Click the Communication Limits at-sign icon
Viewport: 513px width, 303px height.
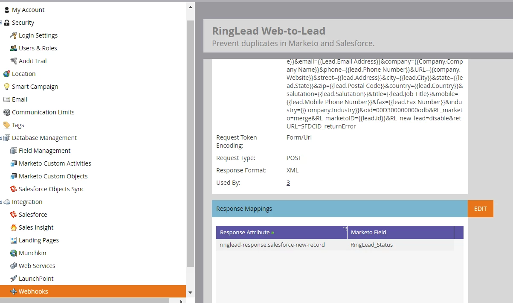click(6, 112)
